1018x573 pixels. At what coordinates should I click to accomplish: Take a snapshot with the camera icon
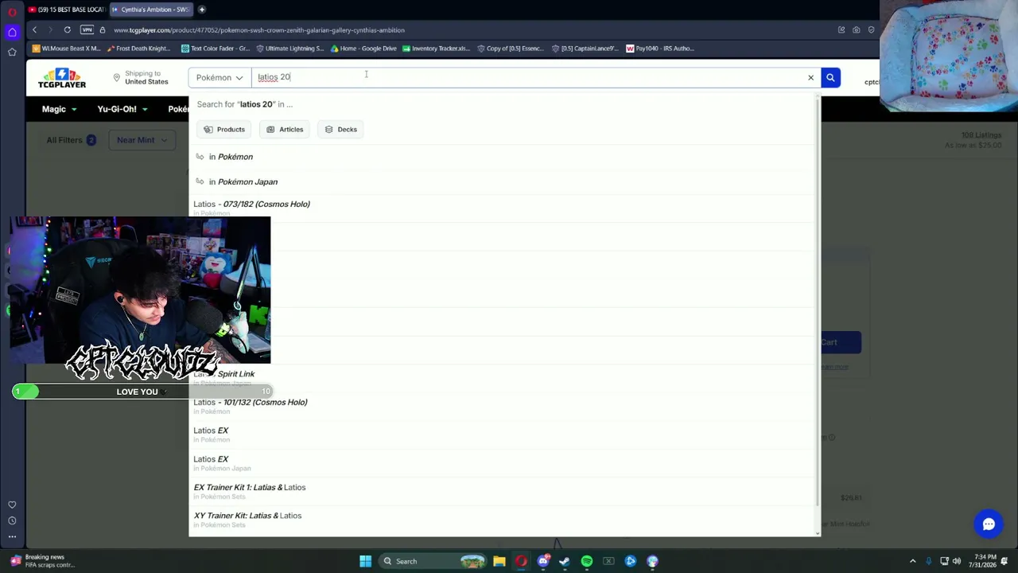click(x=857, y=30)
